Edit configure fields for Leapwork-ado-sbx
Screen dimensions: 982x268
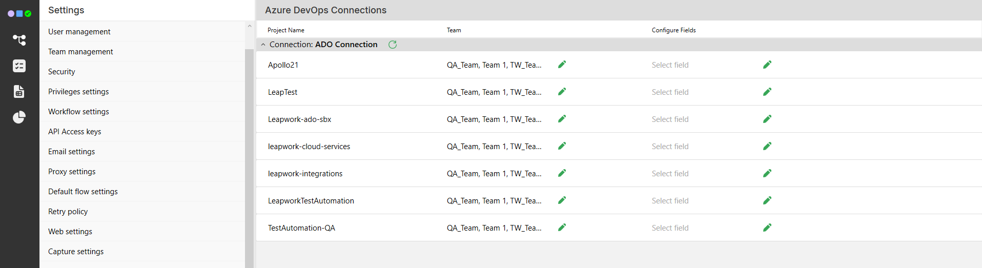coord(767,119)
